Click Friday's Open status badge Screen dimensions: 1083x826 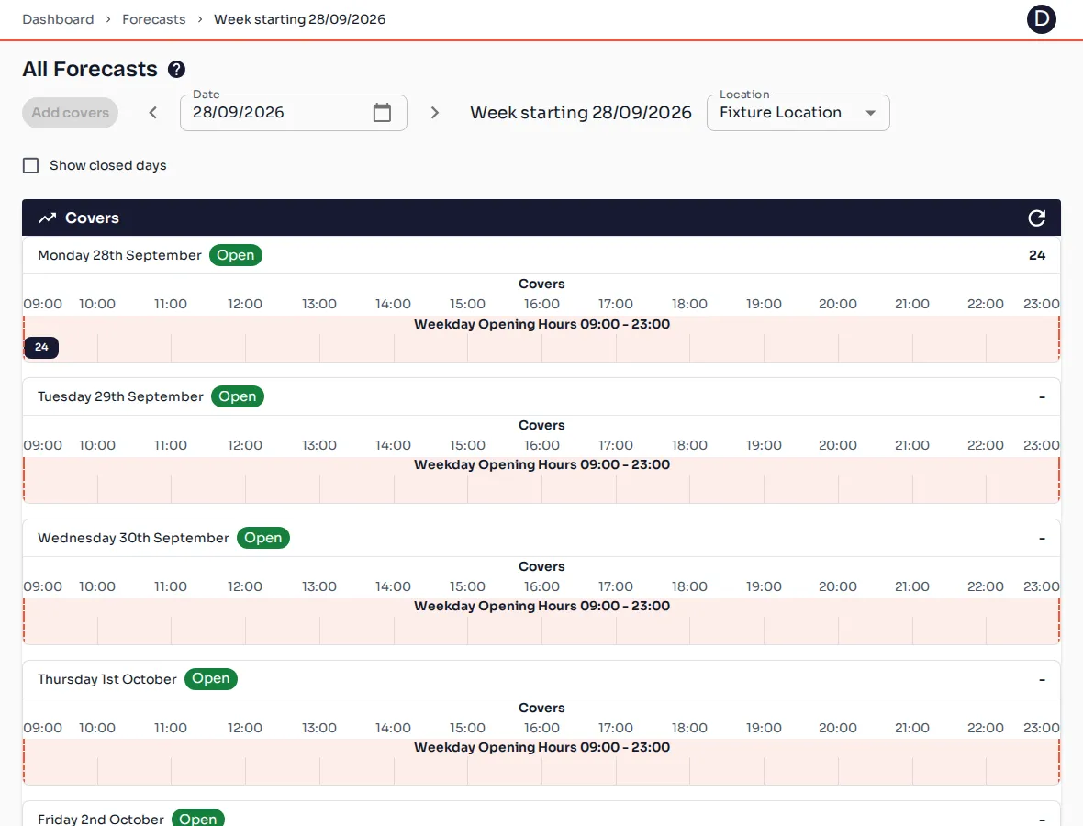coord(198,819)
